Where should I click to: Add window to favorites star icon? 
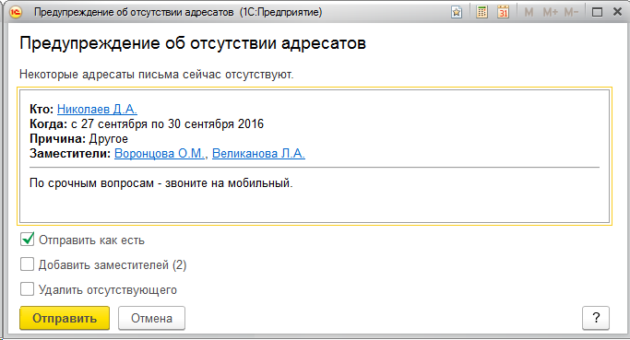coord(457,13)
